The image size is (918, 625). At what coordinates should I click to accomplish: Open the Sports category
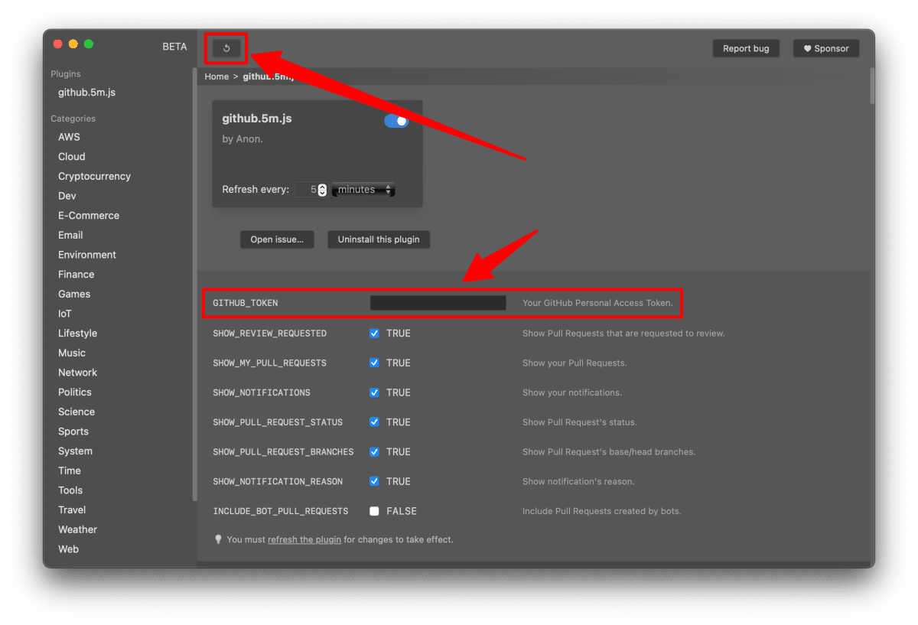[73, 431]
